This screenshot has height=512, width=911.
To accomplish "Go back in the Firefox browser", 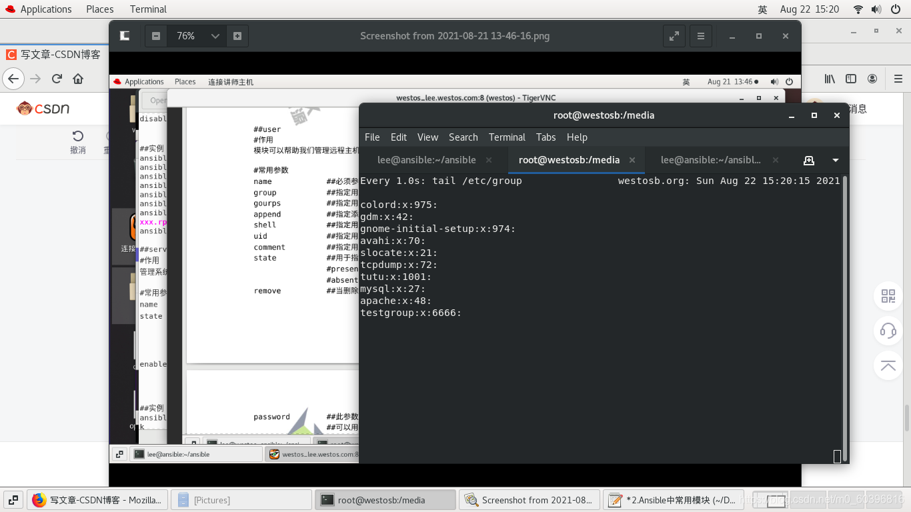I will pos(13,79).
